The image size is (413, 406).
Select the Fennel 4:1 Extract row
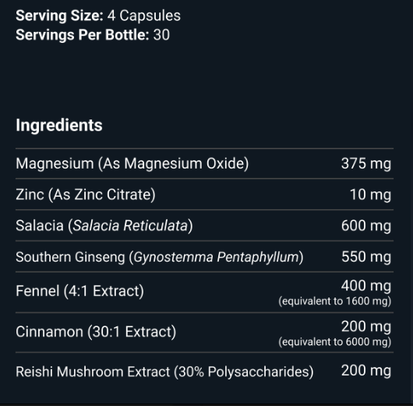pyautogui.click(x=204, y=293)
